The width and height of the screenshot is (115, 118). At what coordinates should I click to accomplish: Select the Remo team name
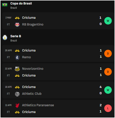point(26,57)
